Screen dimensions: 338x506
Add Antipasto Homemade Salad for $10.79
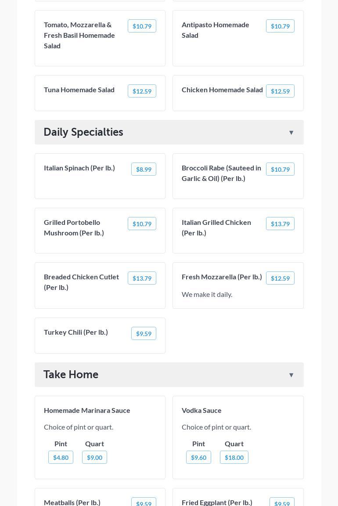click(280, 26)
